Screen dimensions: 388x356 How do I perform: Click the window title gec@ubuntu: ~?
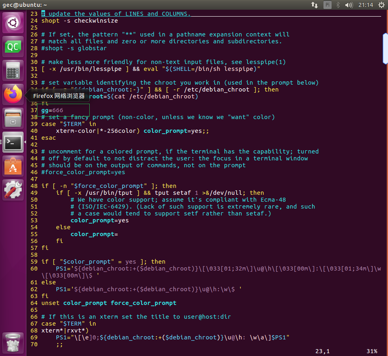click(x=24, y=5)
